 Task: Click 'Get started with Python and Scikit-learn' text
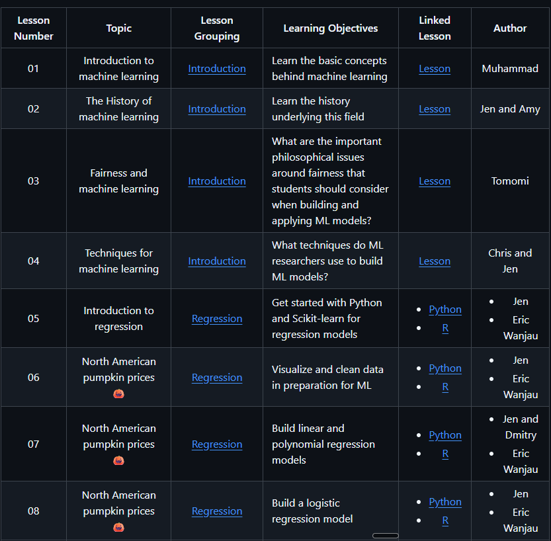[327, 319]
